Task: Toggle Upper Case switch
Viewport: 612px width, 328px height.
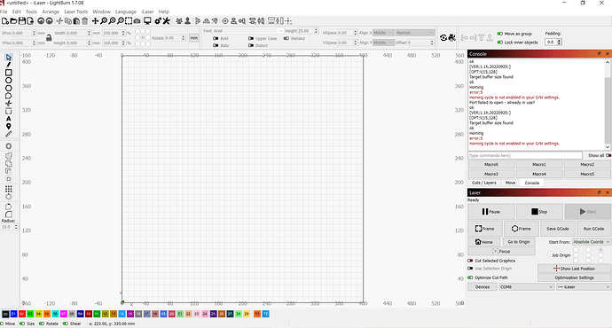Action: tap(251, 38)
